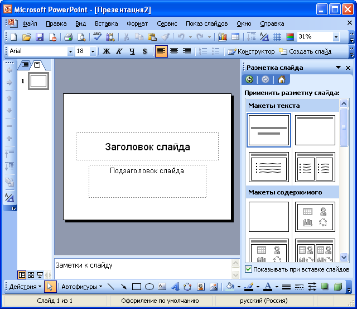
Task: Select the Oval drawing tool
Action: pos(149,287)
